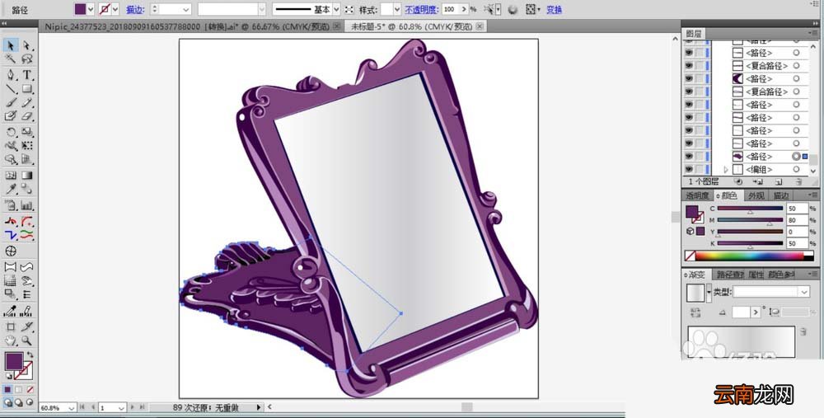
Task: Select the Hand tool
Action: point(11,341)
